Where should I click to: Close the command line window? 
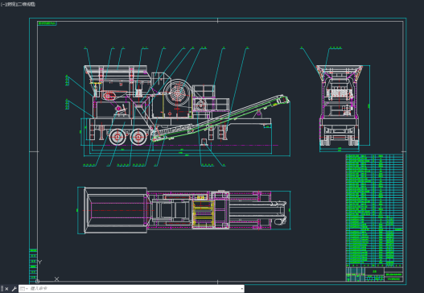click(6, 289)
